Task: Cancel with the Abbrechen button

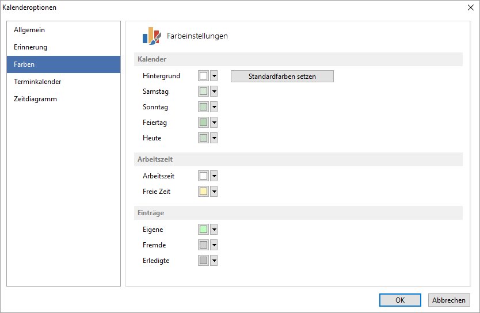Action: coord(449,300)
